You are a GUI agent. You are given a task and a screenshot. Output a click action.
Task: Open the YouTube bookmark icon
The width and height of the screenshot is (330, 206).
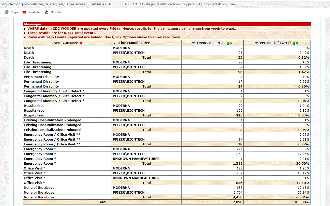click(x=24, y=12)
